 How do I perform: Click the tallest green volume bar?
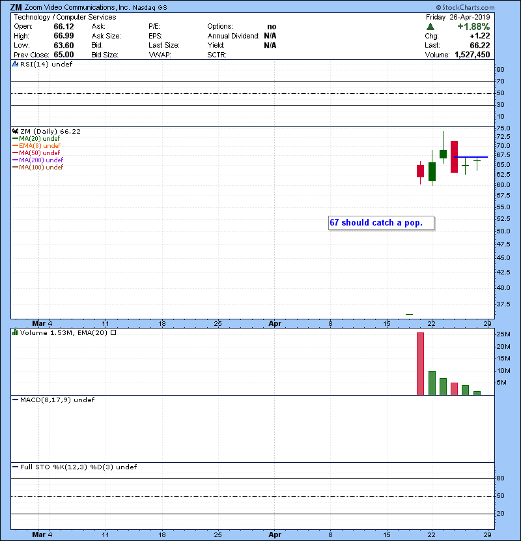(432, 383)
